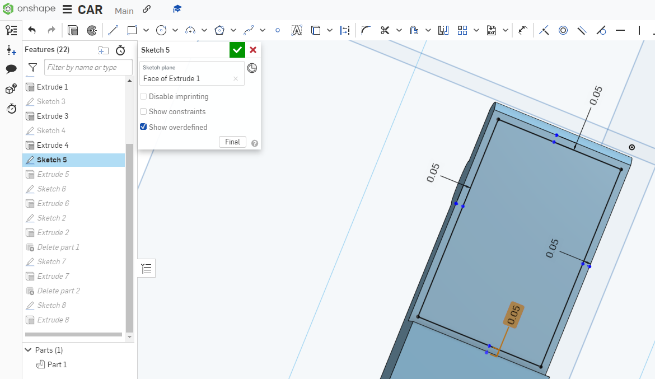The height and width of the screenshot is (379, 655).
Task: Select the Use/project edges tool
Action: [316, 30]
